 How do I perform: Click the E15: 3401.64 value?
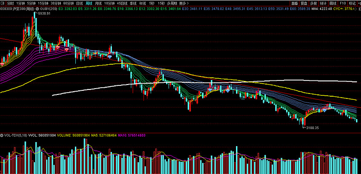coord(171,9)
